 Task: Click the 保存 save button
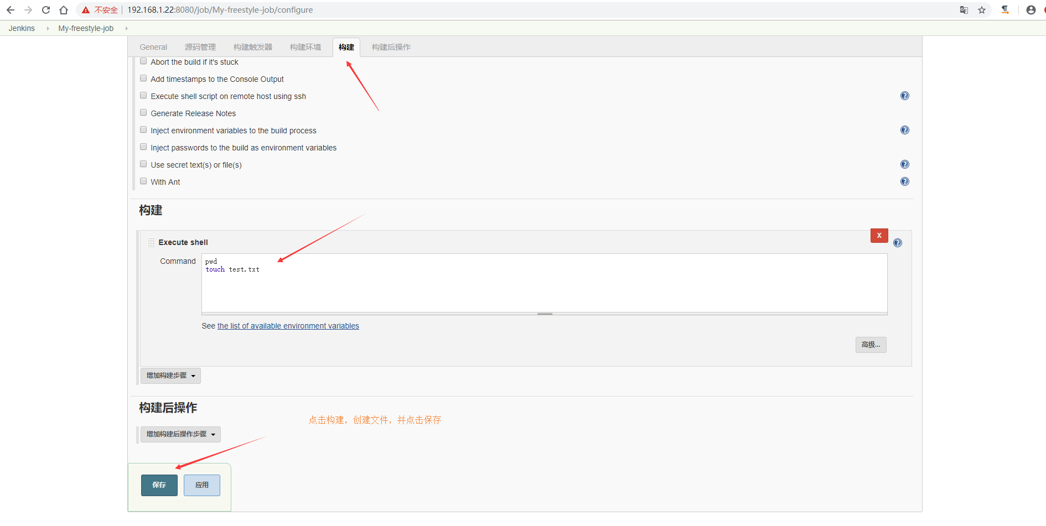pos(159,485)
